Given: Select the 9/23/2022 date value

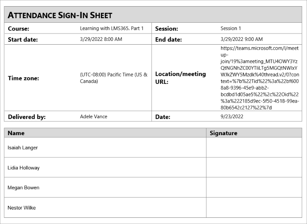Looking at the screenshot, I should tap(232, 117).
